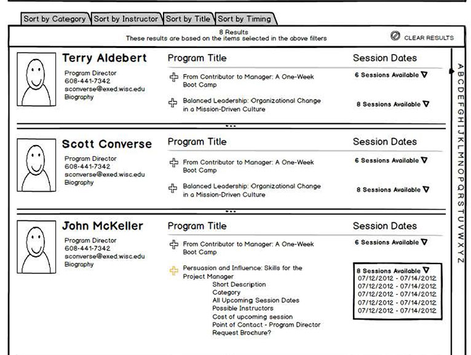Click the CLEAR RESULTS link
Screen dimensions: 471x355
(x=429, y=38)
